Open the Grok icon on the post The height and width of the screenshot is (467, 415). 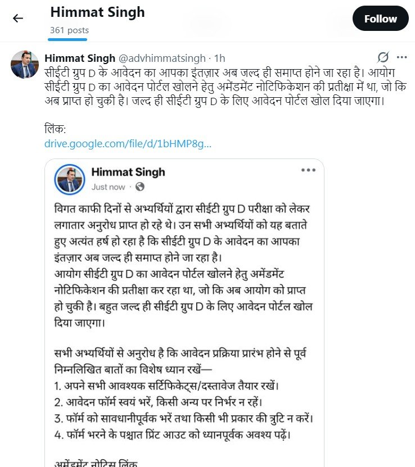tap(383, 57)
